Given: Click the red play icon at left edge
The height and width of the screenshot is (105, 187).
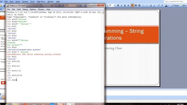Looking at the screenshot, I should point(3,83).
